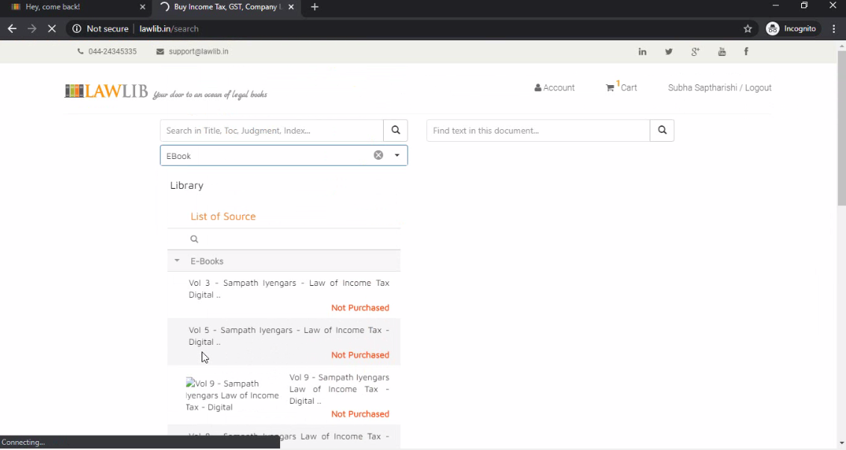Open the Incognito profile indicator
The image size is (846, 450).
[x=791, y=28]
